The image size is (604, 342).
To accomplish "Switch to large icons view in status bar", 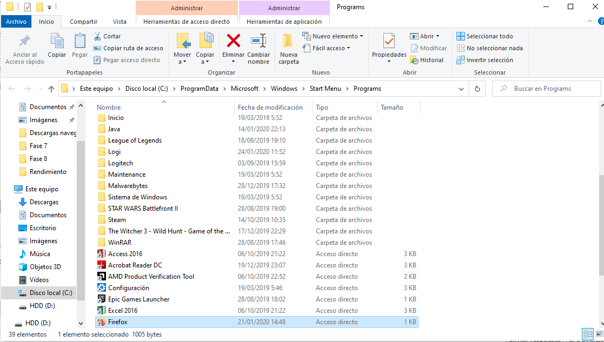I will (x=599, y=334).
